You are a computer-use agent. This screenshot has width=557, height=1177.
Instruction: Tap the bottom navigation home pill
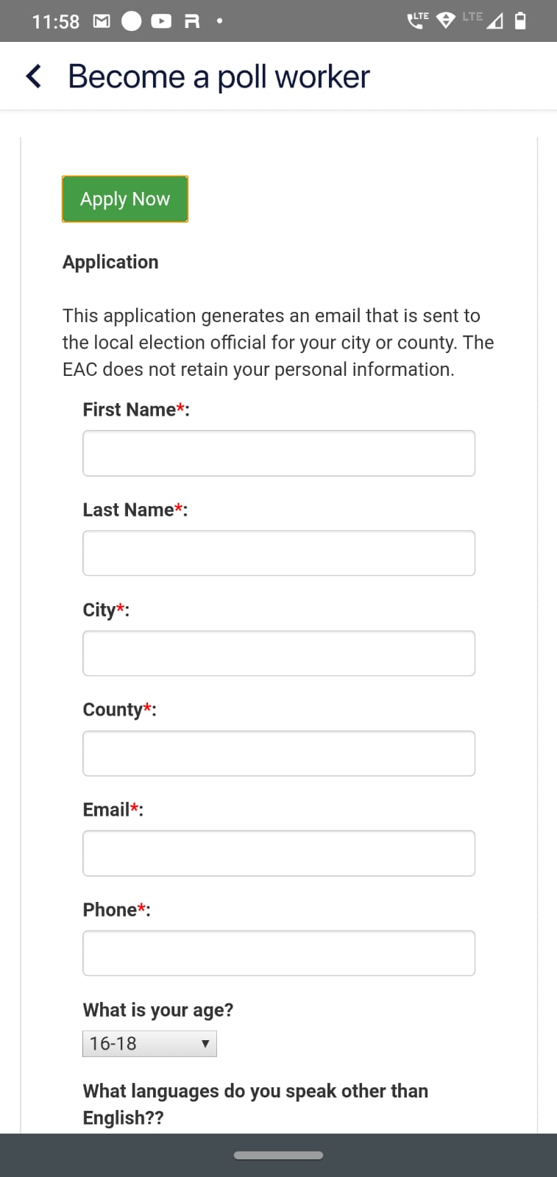[278, 1155]
